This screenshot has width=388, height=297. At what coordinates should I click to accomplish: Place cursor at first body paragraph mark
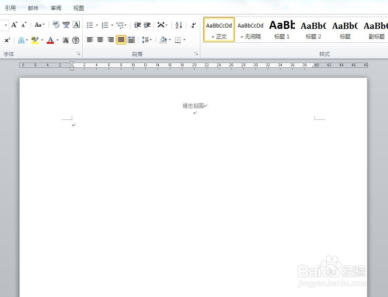74,125
